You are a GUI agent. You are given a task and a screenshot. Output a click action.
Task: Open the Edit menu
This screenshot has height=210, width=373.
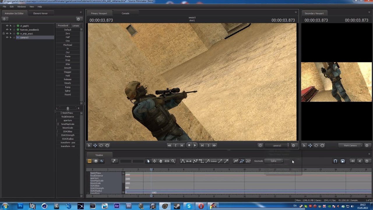(x=12, y=6)
